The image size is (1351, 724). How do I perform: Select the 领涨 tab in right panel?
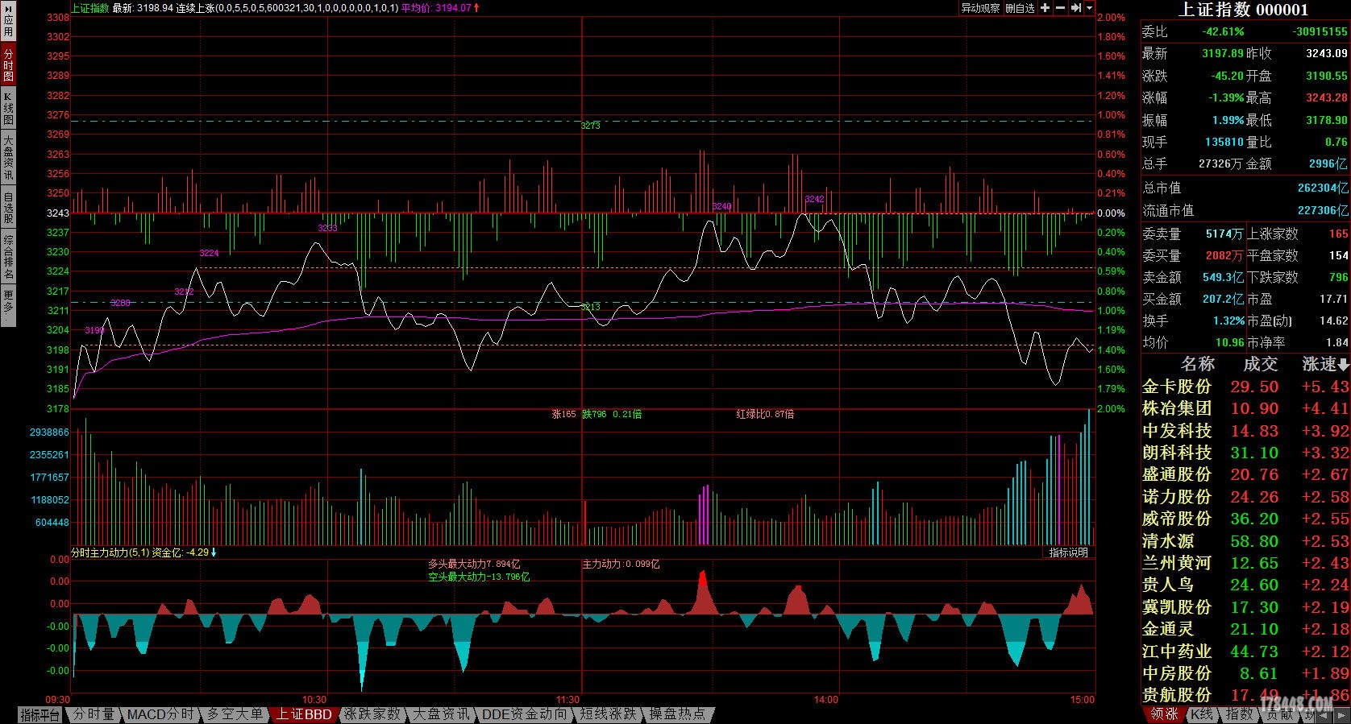[x=1165, y=714]
